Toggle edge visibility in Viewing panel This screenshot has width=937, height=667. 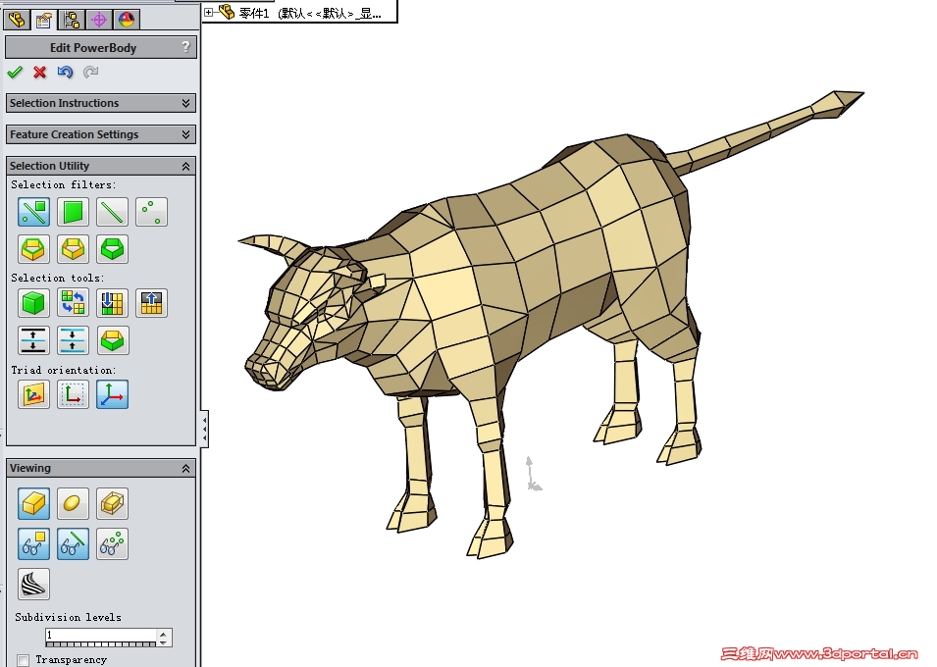coord(73,543)
